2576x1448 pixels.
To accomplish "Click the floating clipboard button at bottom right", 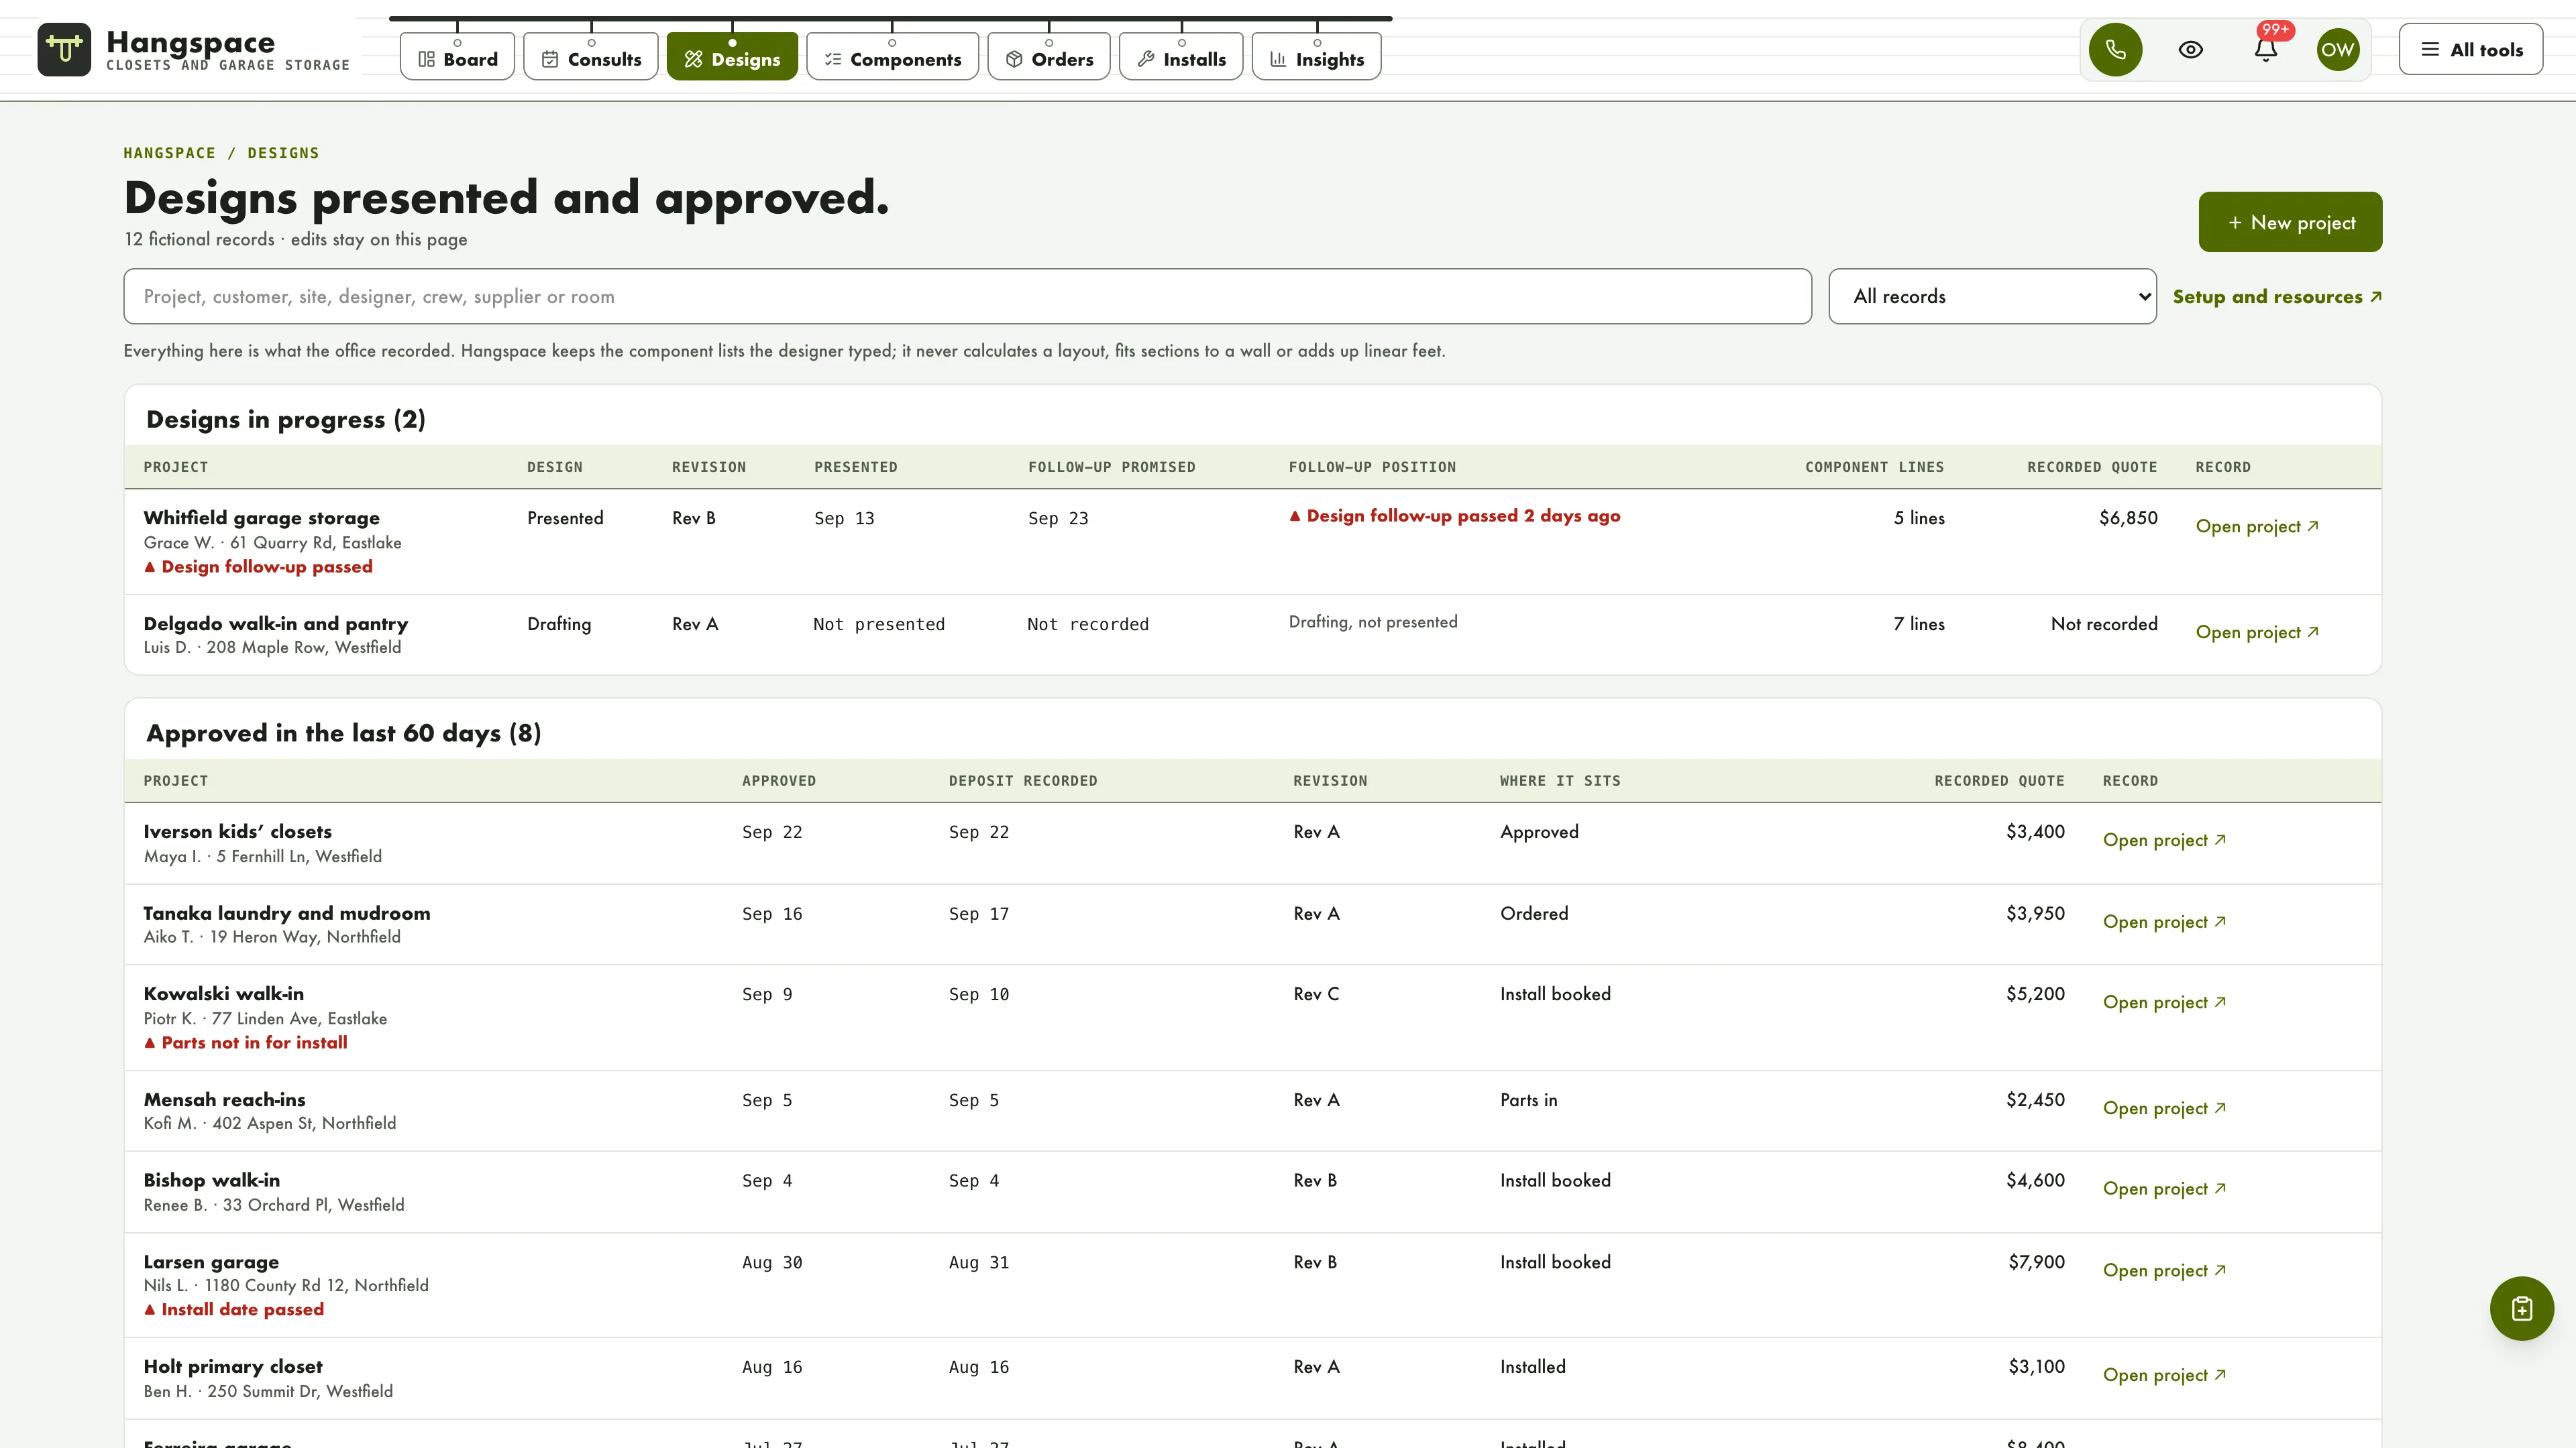I will [x=2521, y=1308].
